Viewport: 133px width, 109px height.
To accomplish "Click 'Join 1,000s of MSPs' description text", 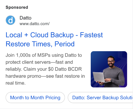I will (x=28, y=55).
